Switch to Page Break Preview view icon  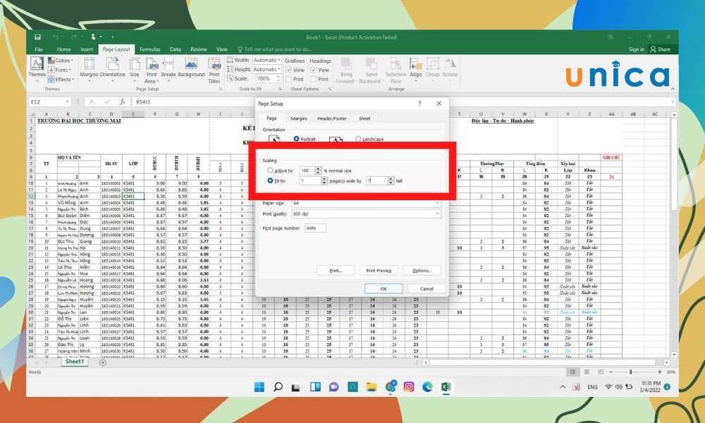click(601, 372)
